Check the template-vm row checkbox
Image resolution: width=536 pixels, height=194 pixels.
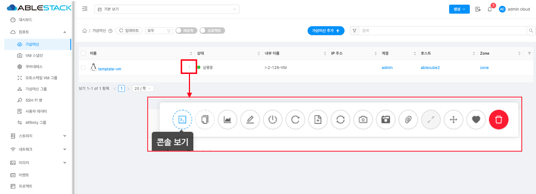tap(83, 68)
